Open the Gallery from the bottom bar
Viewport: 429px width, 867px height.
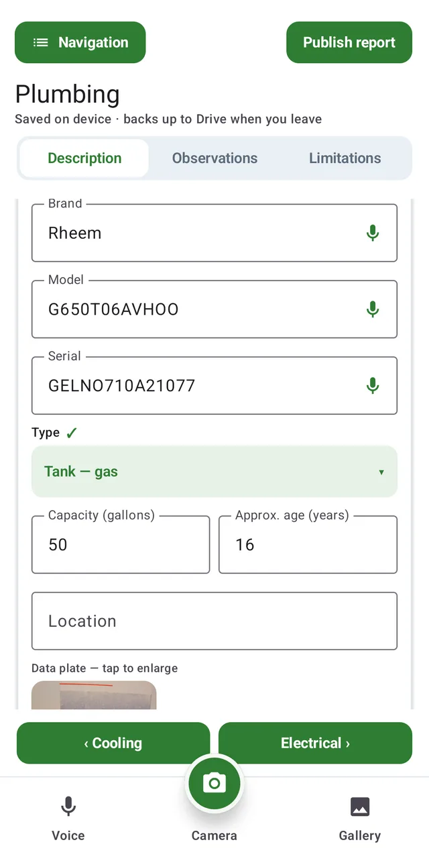[360, 818]
